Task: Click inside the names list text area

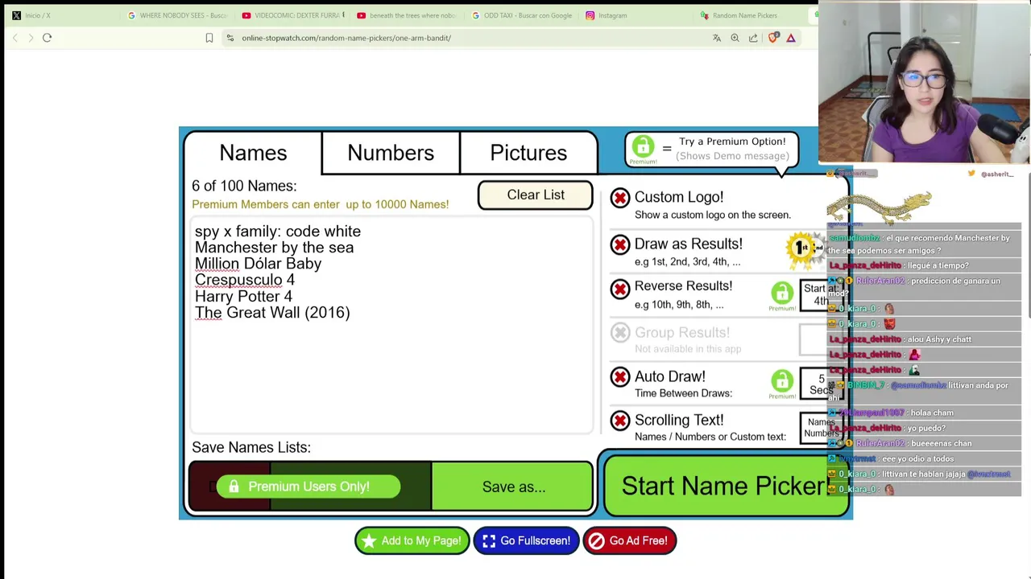Action: (391, 326)
